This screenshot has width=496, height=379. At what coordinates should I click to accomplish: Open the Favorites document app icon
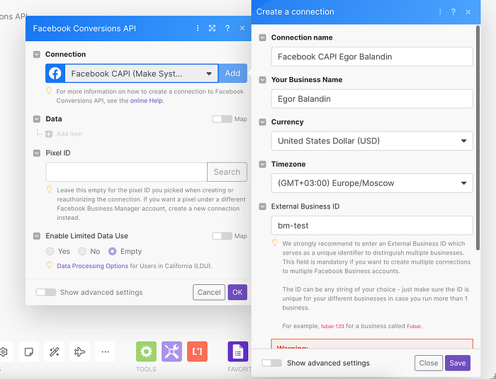point(238,351)
